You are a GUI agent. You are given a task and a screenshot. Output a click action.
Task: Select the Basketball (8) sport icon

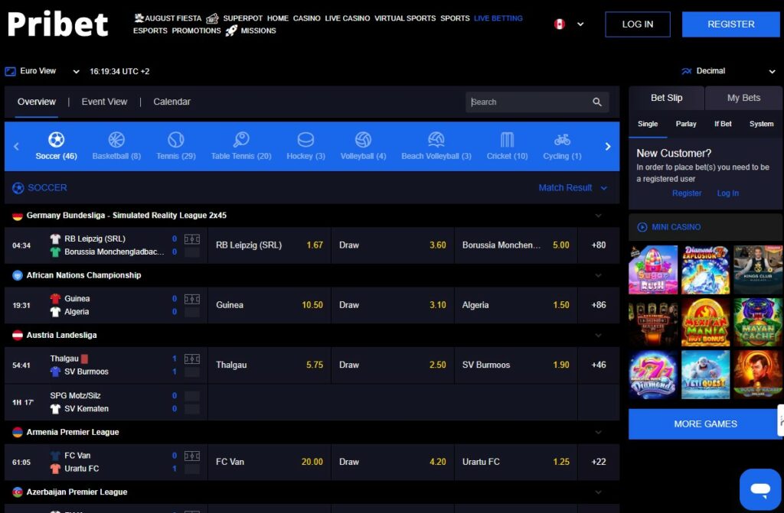(x=116, y=139)
